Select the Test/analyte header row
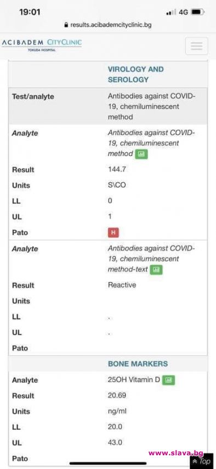Viewport: 216px width, 469px height. click(x=108, y=106)
